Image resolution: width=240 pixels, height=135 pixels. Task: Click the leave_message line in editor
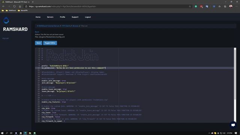[x=58, y=91]
